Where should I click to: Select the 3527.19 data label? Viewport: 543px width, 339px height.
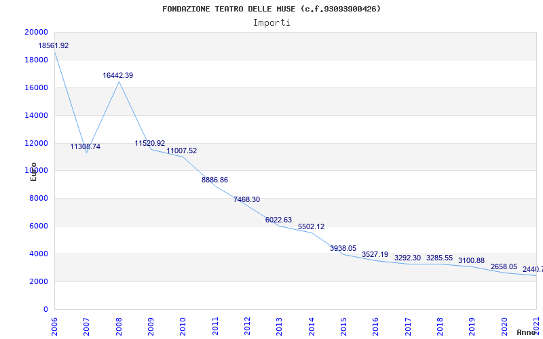(x=375, y=255)
